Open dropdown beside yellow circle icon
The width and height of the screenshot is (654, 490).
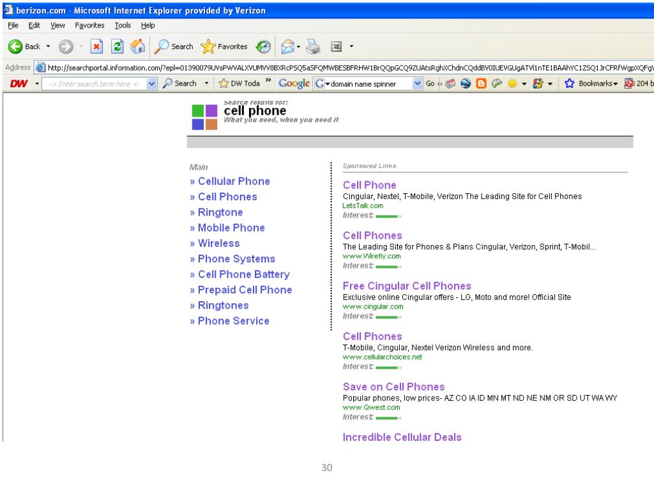[524, 84]
